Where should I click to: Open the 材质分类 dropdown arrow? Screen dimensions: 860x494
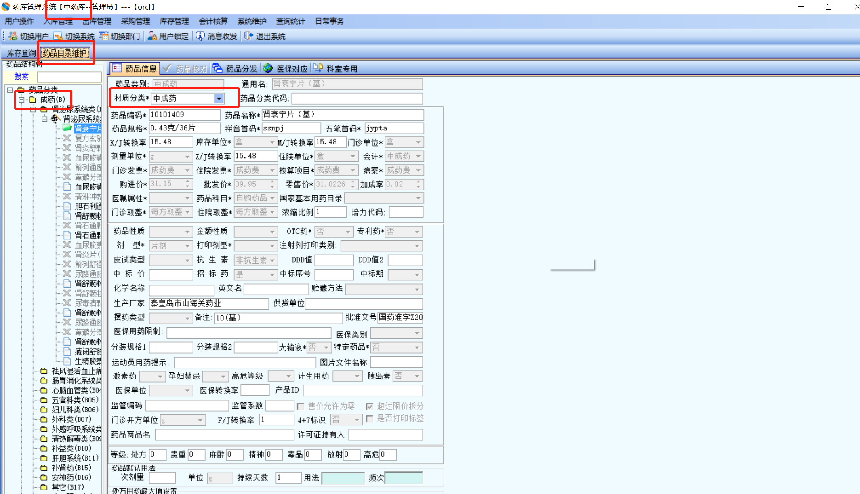(x=219, y=98)
